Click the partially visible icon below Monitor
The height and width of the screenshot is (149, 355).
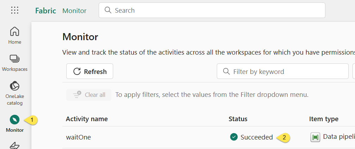point(15,145)
